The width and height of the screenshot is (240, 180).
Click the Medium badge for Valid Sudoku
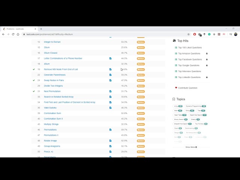[x=141, y=108]
